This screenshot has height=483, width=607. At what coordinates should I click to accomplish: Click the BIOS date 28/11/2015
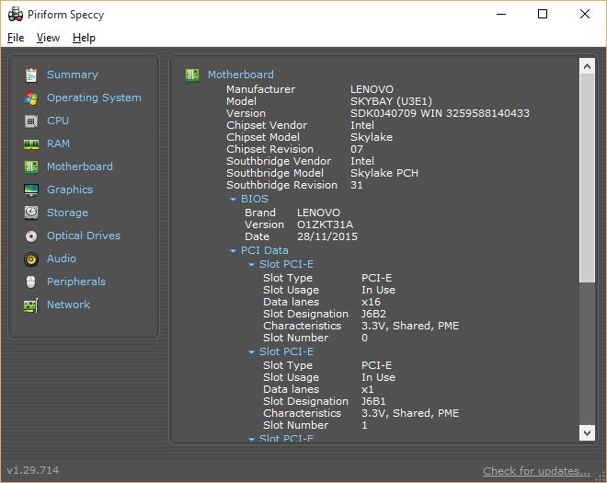(x=327, y=236)
